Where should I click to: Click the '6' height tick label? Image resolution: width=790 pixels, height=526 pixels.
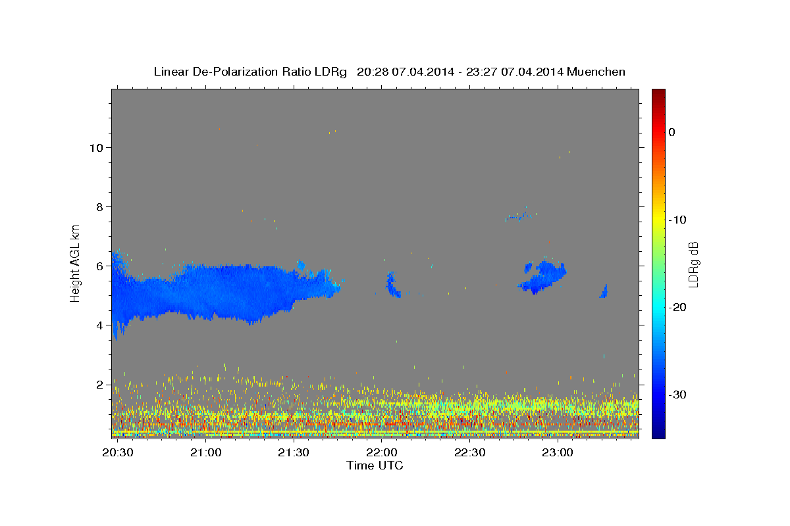click(99, 266)
